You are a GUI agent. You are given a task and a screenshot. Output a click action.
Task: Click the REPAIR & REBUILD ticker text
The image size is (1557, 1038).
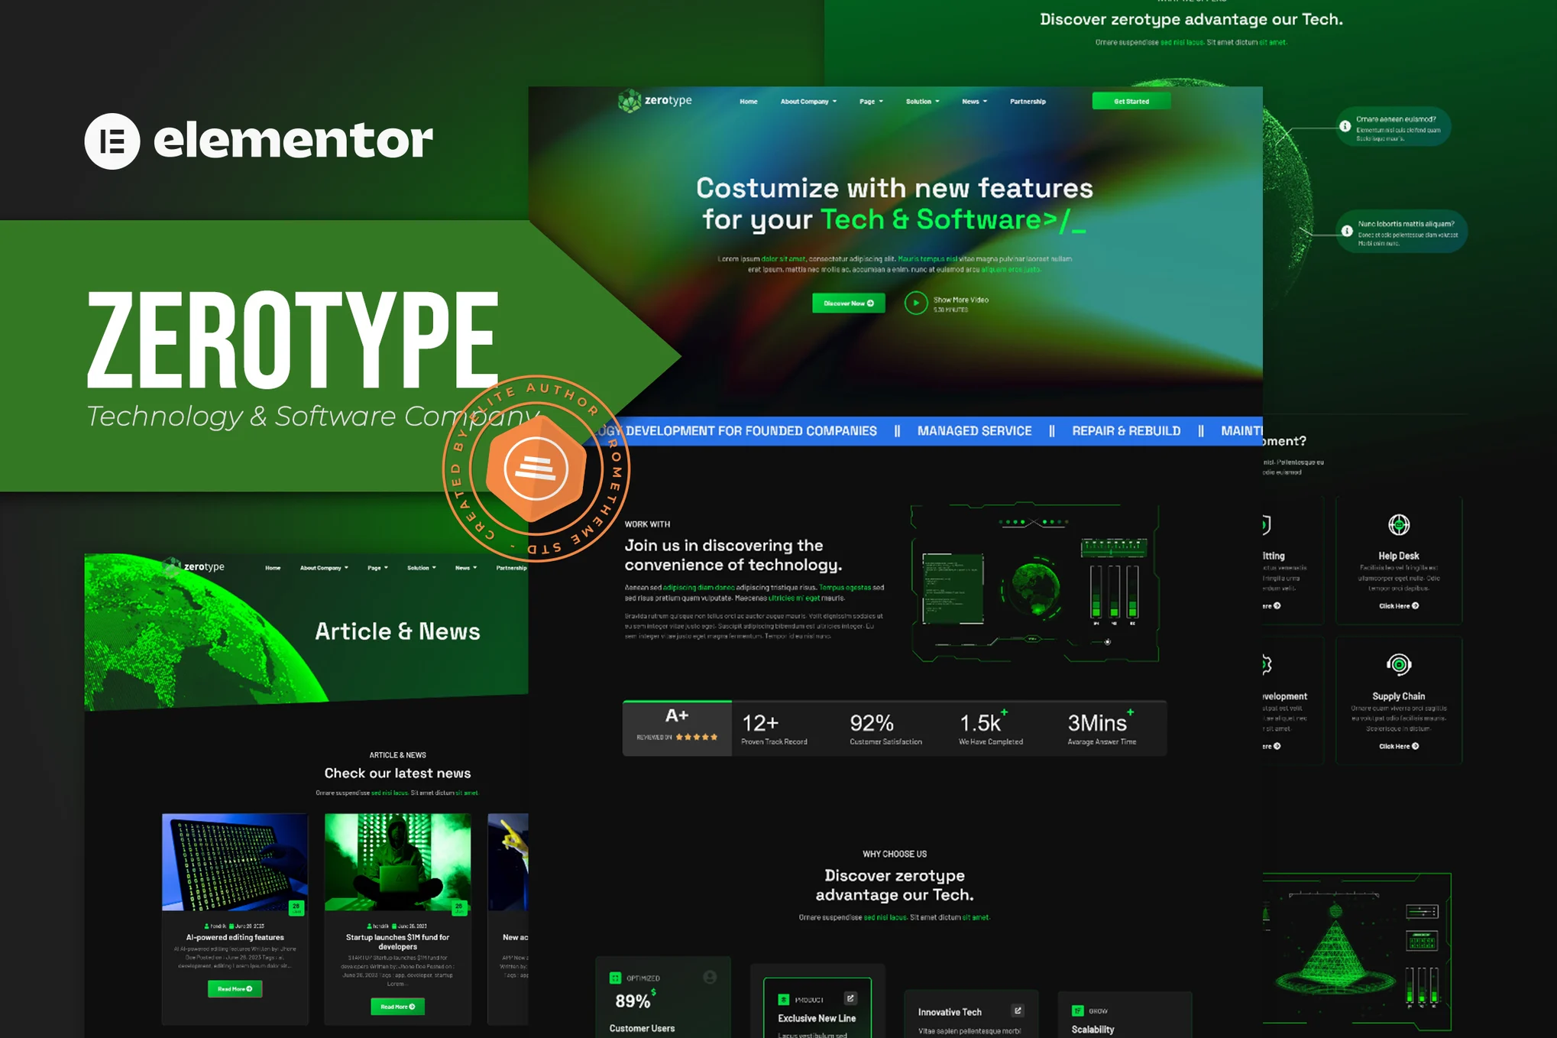pyautogui.click(x=1126, y=431)
